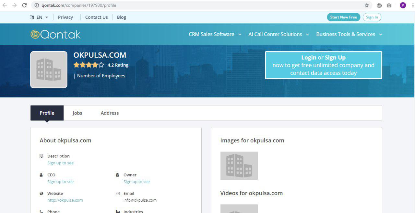Expand the CRM Sales Software menu
Image resolution: width=415 pixels, height=213 pixels.
pos(215,34)
